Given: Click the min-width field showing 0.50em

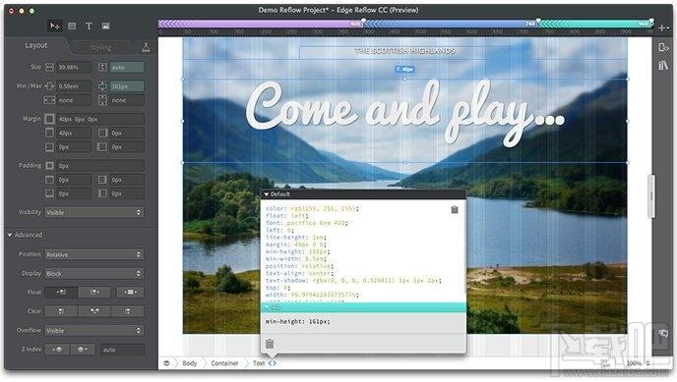Looking at the screenshot, I should coord(74,86).
